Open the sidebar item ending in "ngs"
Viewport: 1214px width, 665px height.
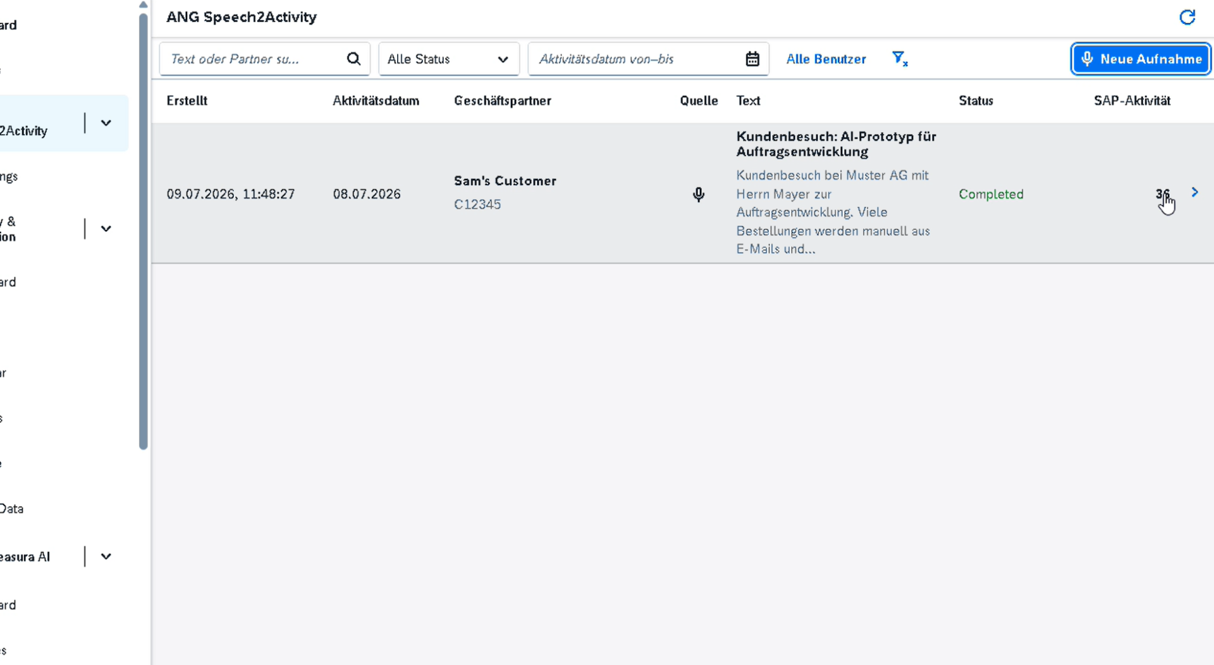pos(9,176)
